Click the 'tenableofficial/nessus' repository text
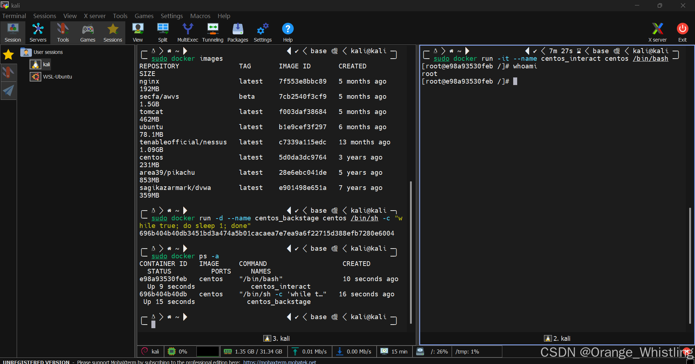The width and height of the screenshot is (695, 364). pos(183,142)
